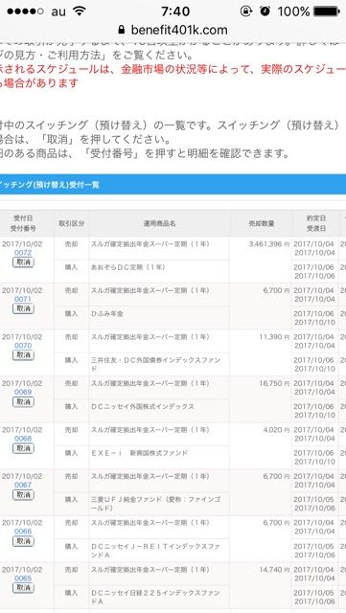Open receipt number 0069 details

pos(23,392)
